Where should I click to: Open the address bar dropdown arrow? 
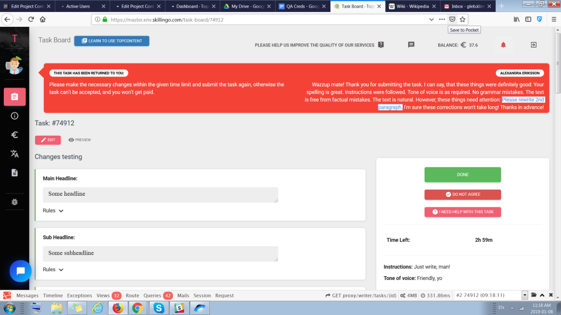click(433, 19)
